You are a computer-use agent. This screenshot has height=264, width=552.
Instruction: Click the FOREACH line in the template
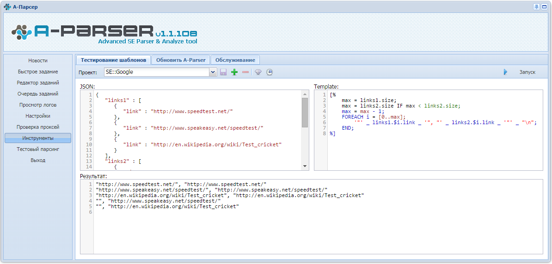(374, 117)
